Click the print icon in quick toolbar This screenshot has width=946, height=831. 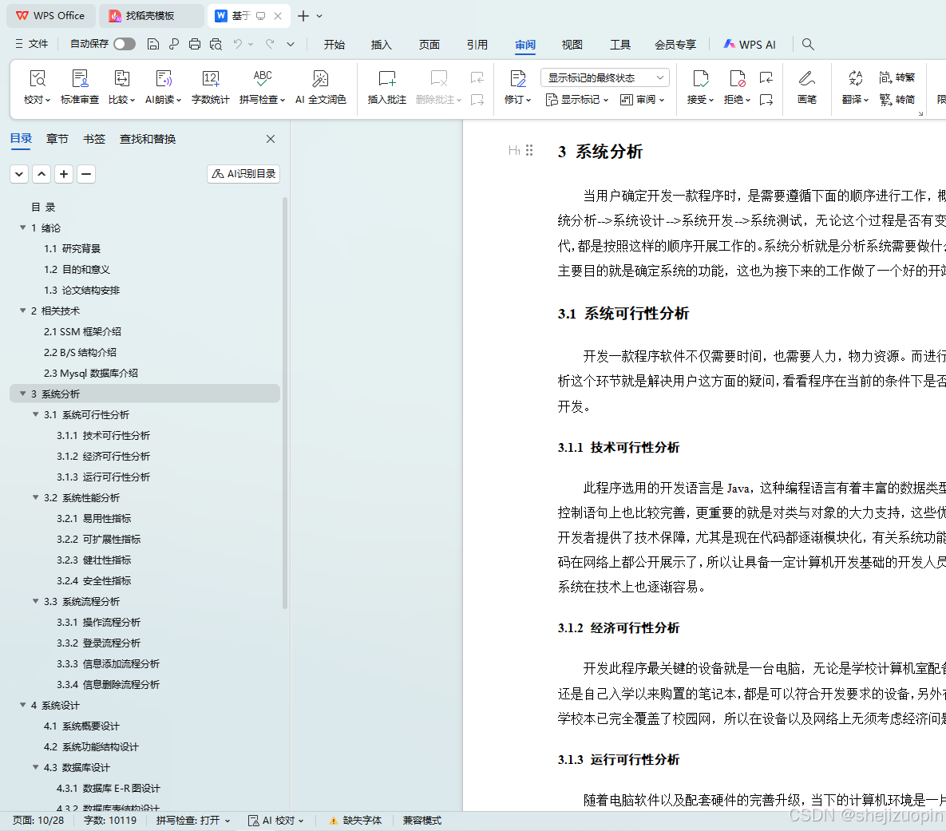[194, 44]
